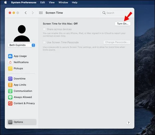Close the Screen Time window
The image size is (155, 135).
(10, 13)
